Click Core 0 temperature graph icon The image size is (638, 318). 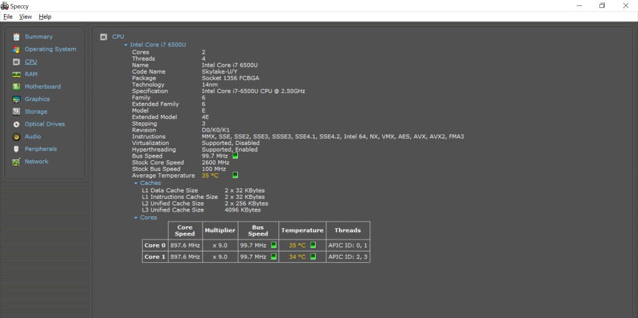(x=313, y=245)
